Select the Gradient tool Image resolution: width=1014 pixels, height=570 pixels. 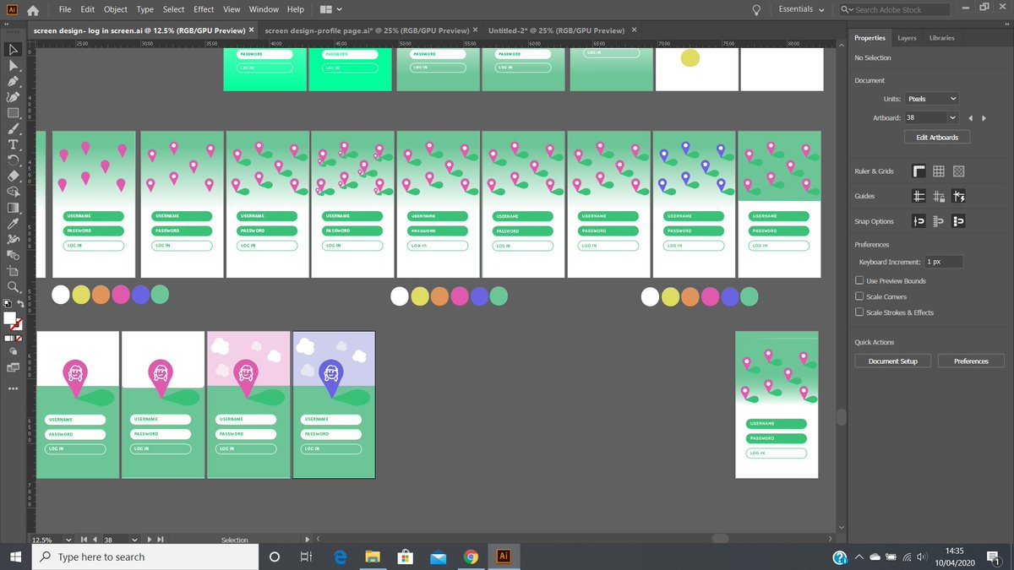tap(14, 208)
